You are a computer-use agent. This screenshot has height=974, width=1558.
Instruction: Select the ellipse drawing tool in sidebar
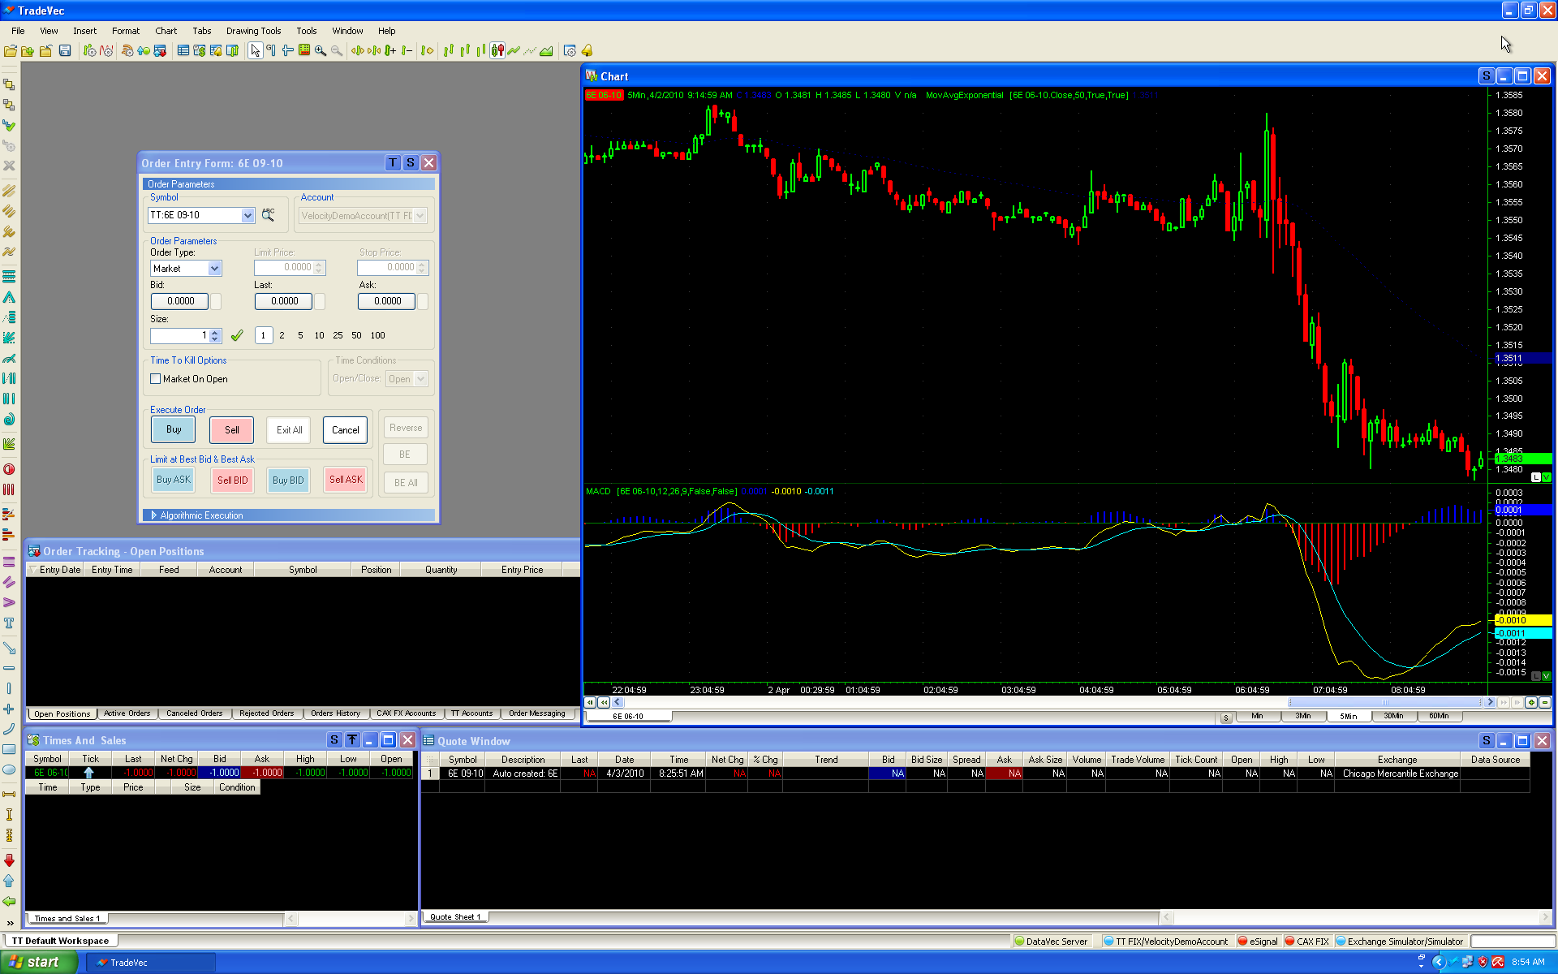click(x=9, y=769)
